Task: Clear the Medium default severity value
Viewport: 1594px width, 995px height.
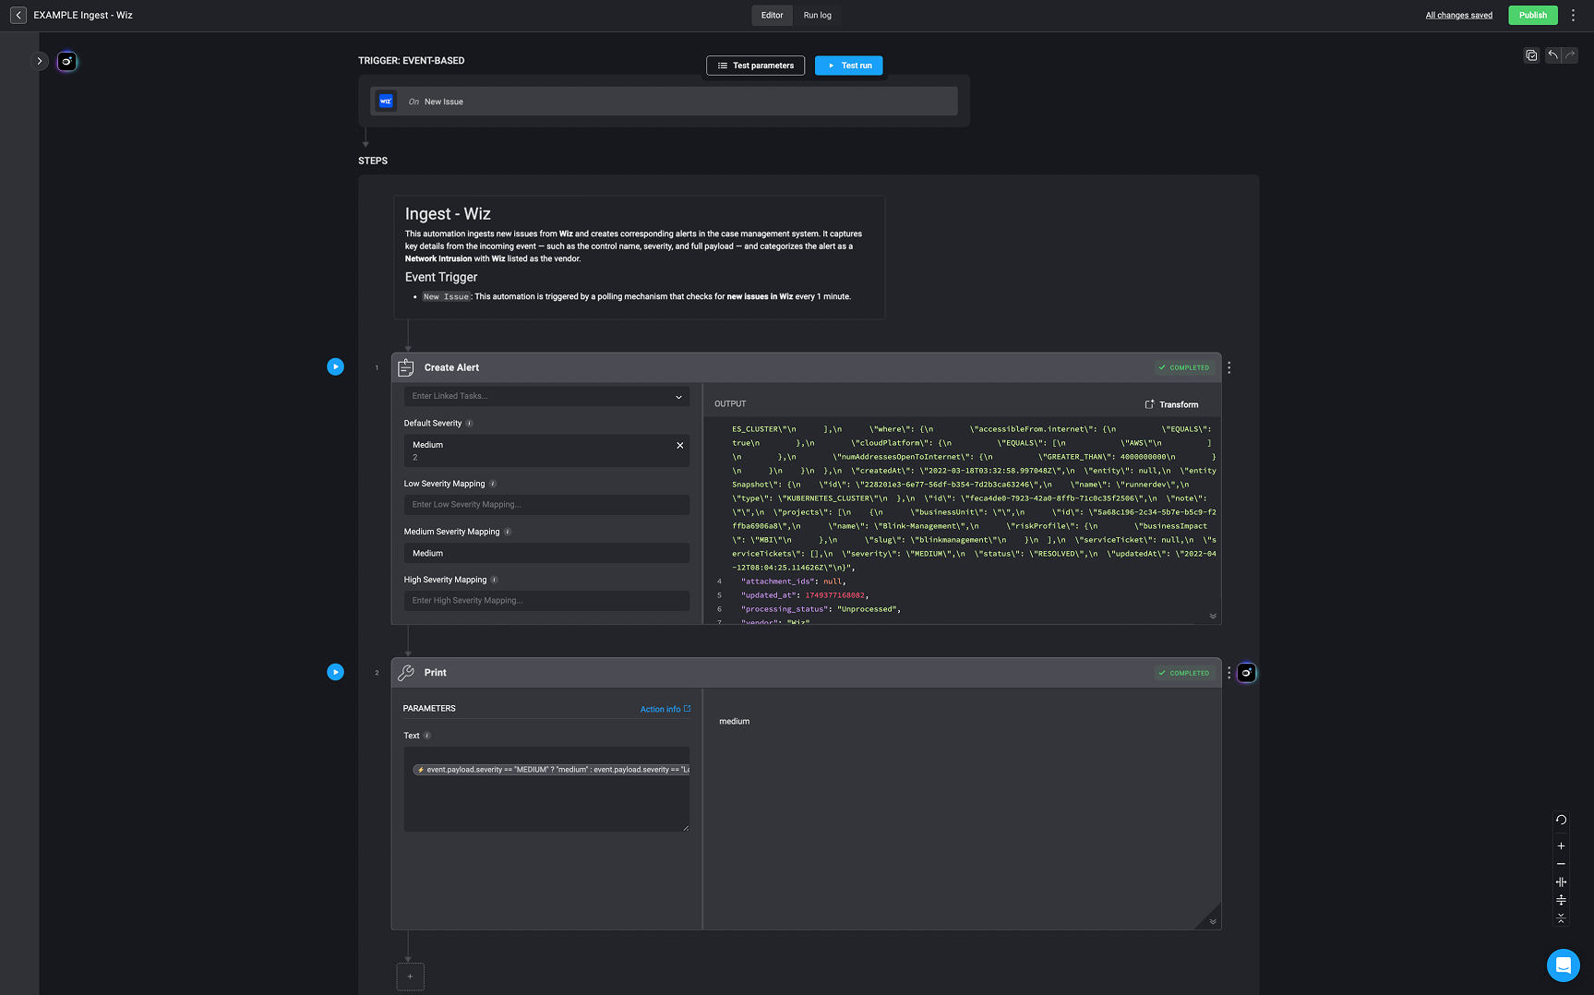Action: tap(679, 445)
